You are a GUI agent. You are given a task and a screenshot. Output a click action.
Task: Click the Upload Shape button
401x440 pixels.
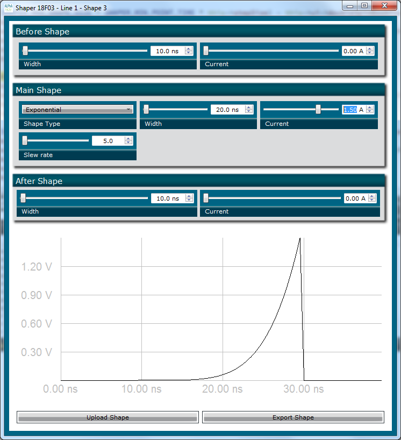pos(108,417)
